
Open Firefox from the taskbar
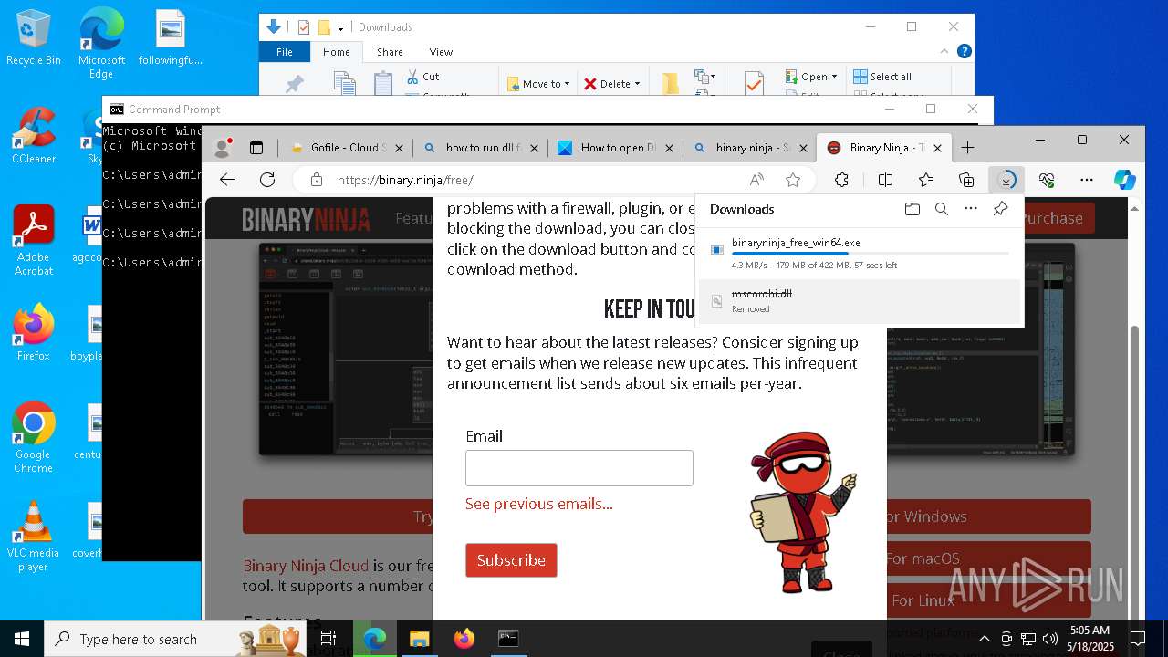coord(464,639)
